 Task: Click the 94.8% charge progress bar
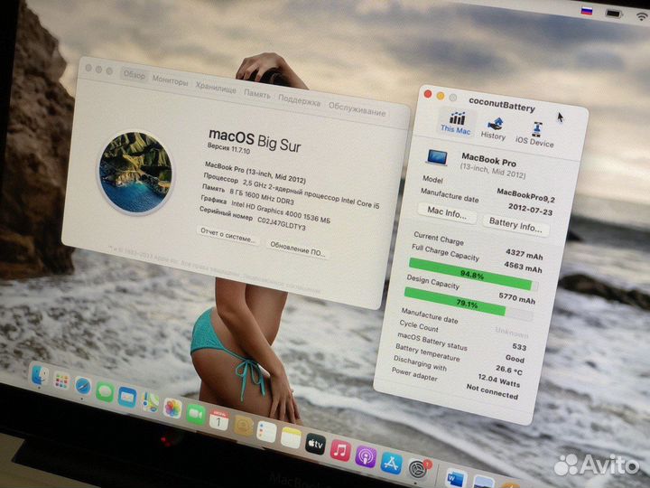click(x=473, y=275)
